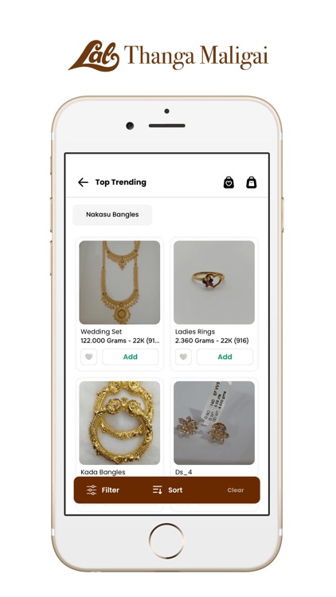Open the Sort options label
This screenshot has height=597, width=336.
175,490
